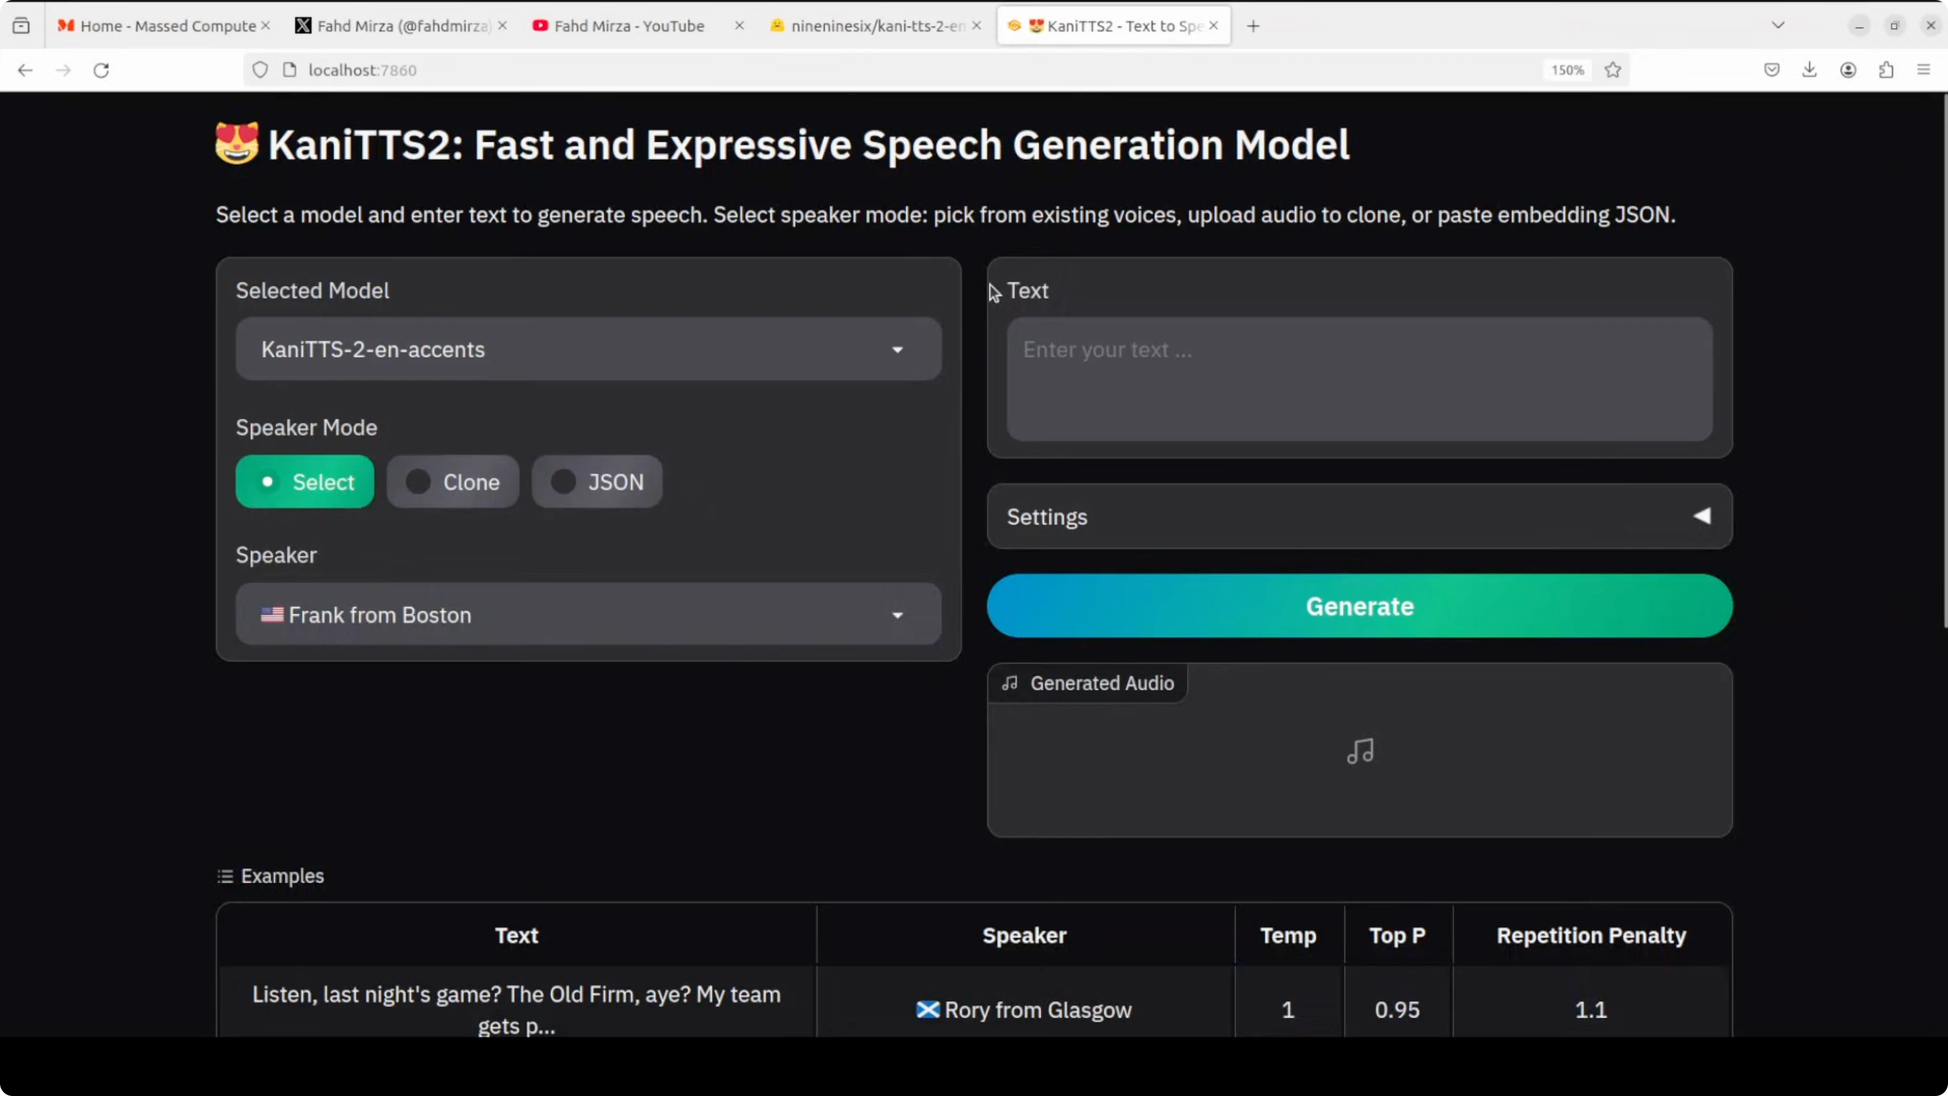Enable the Select speaker mode
1948x1096 pixels.
click(305, 482)
